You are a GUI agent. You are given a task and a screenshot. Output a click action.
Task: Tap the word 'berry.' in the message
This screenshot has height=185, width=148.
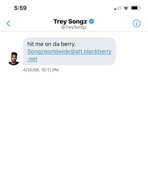68,44
